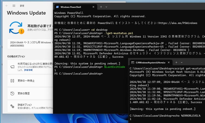Click the Windows Update restart-required sync icon
205x123 pixels.
tap(16, 28)
